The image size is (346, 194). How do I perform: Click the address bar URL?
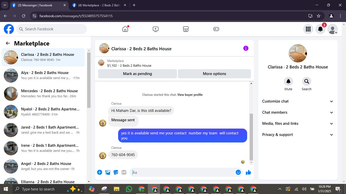click(76, 16)
